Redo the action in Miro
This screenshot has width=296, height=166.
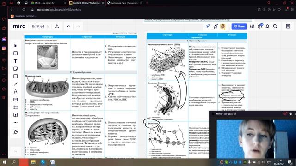pyautogui.click(x=78, y=26)
